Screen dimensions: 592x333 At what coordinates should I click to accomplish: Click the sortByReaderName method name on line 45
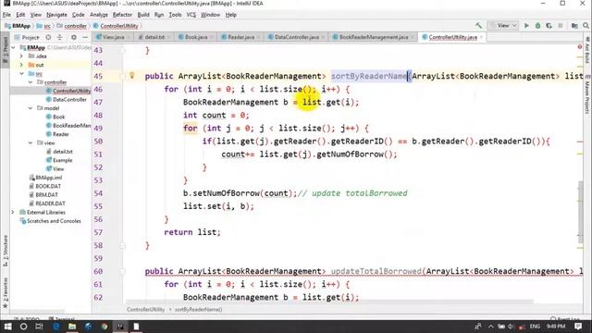point(369,76)
